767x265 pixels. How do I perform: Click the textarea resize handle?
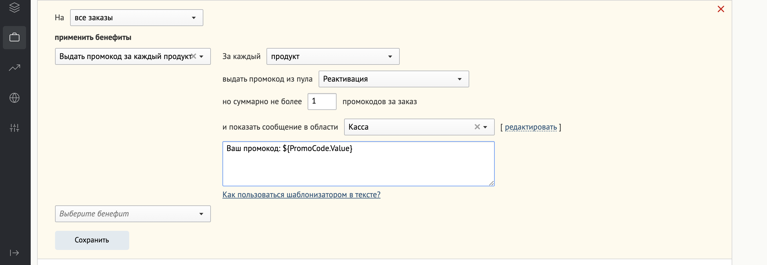coord(491,183)
